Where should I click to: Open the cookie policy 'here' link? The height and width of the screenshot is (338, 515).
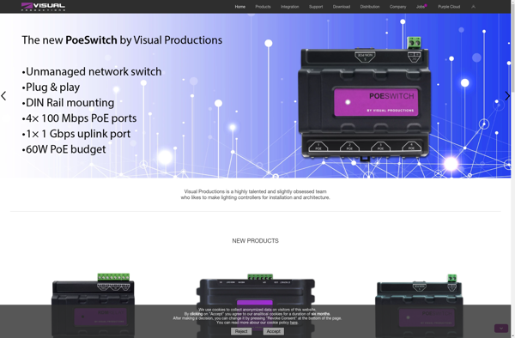point(294,323)
